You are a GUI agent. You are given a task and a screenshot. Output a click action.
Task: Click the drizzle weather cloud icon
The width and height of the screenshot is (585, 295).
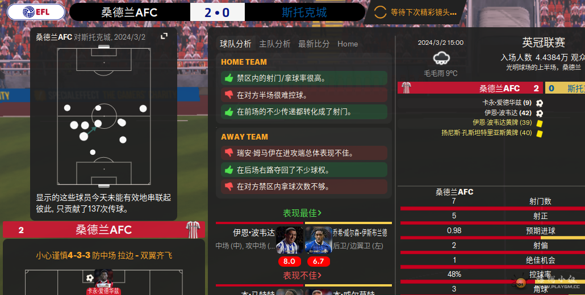point(441,58)
